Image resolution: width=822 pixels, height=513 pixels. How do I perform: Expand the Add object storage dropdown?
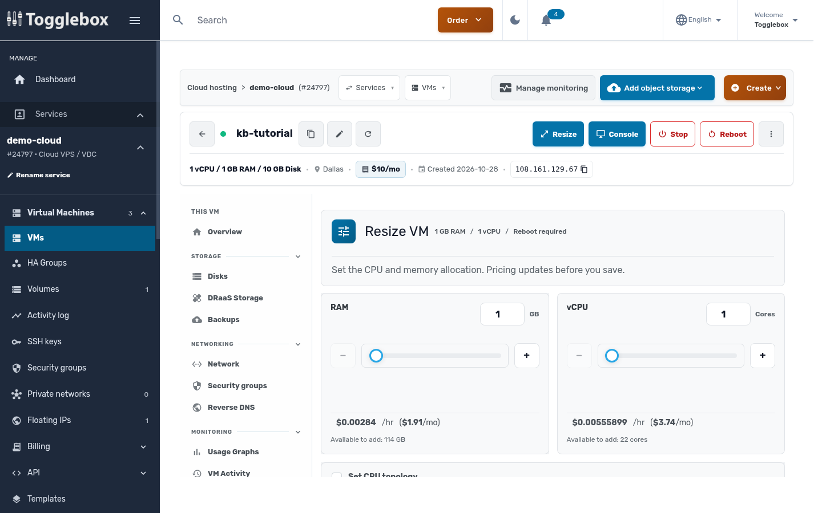(657, 88)
